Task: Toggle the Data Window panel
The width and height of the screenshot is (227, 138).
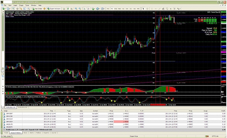Action: [x=17, y=9]
